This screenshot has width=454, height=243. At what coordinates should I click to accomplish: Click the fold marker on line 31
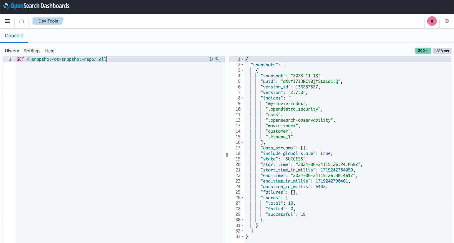(243, 226)
